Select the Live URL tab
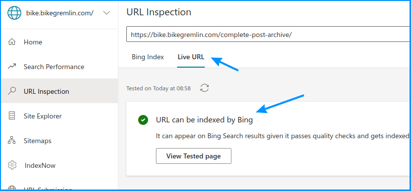 click(x=191, y=57)
